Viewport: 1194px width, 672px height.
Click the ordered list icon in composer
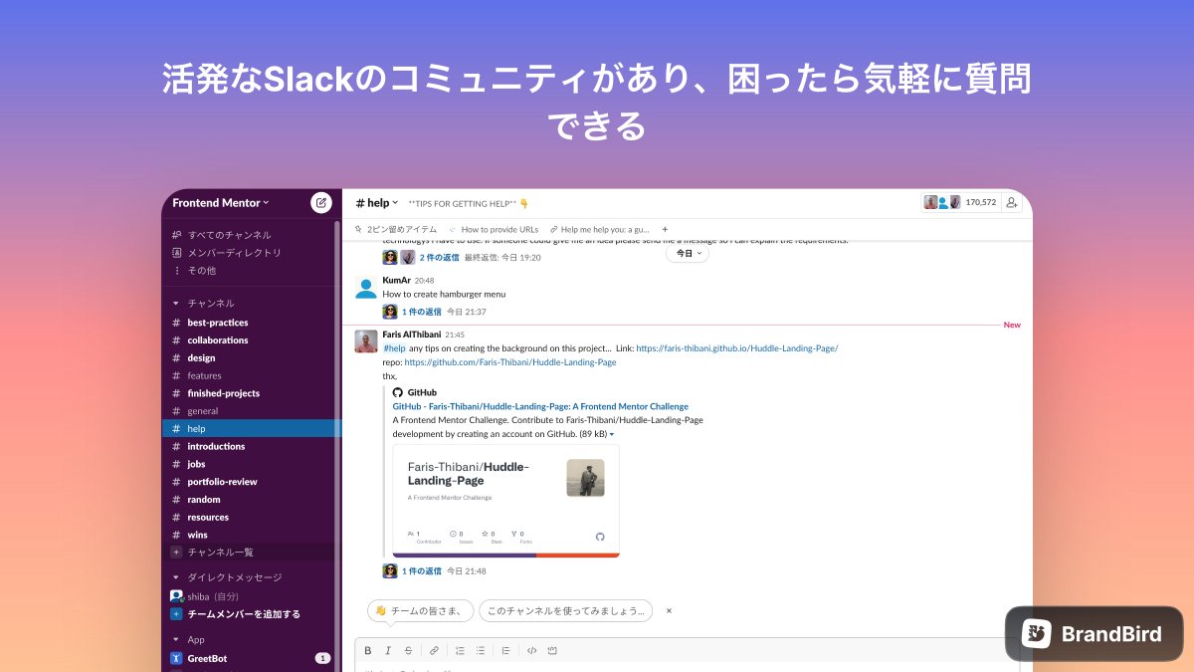pos(460,650)
